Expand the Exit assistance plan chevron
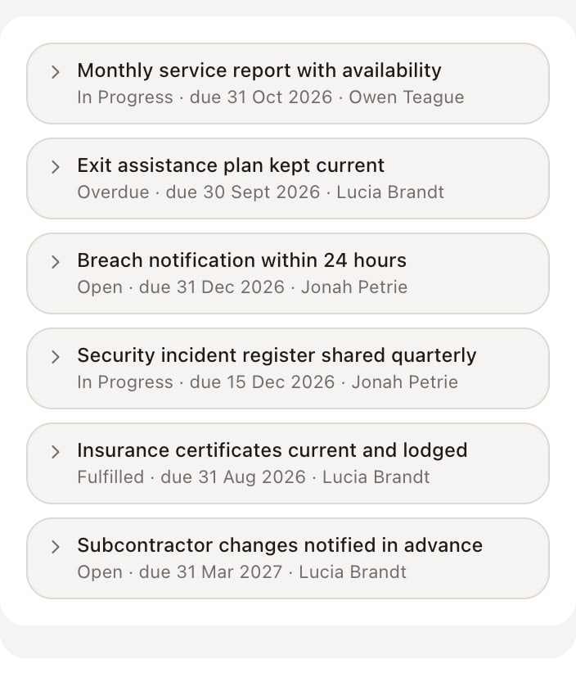The image size is (576, 691). click(x=55, y=167)
